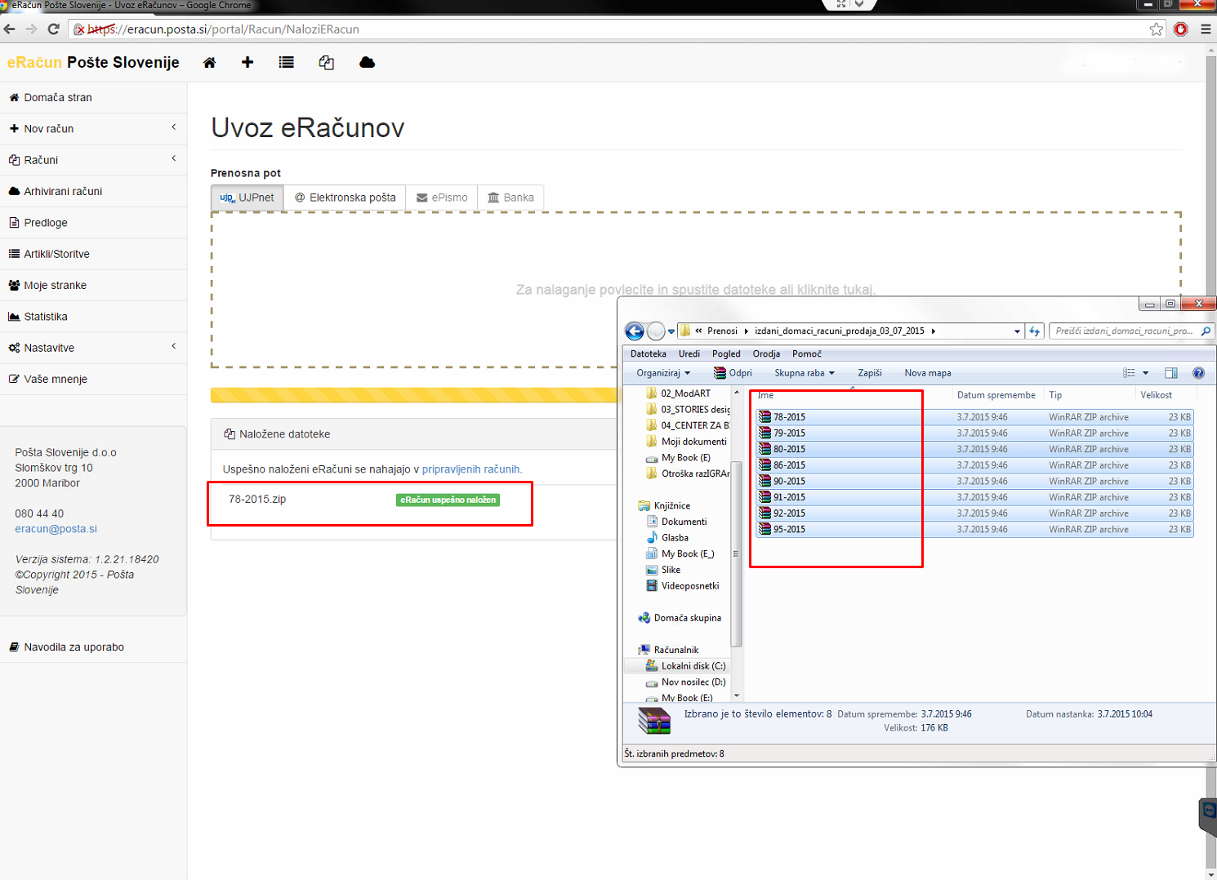Click the Zapiši toolbar button

coord(870,373)
